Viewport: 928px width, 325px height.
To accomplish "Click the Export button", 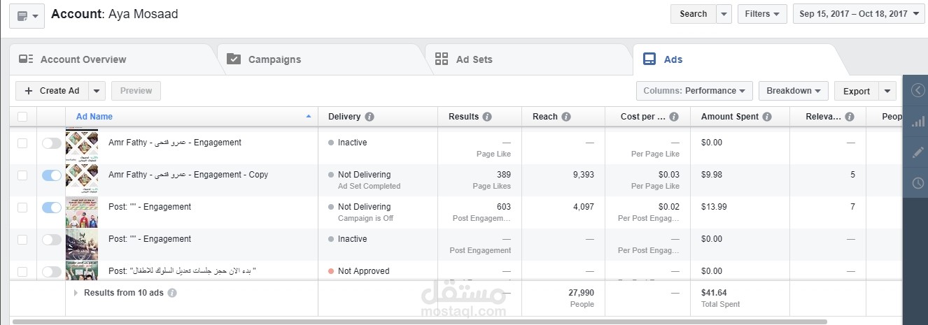I will (x=856, y=91).
